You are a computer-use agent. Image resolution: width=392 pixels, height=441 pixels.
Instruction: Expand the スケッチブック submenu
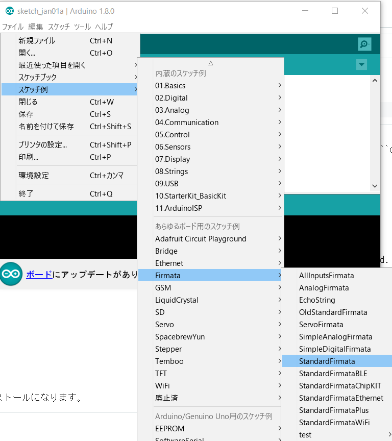(x=69, y=77)
